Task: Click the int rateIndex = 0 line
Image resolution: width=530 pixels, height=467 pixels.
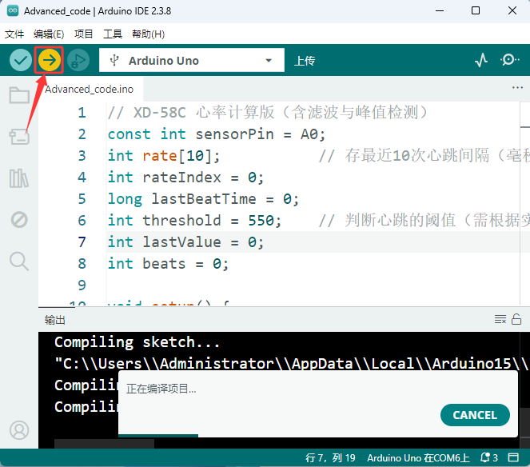Action: pos(185,178)
